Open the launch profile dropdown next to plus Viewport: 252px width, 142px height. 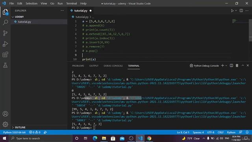pyautogui.click(x=226, y=66)
